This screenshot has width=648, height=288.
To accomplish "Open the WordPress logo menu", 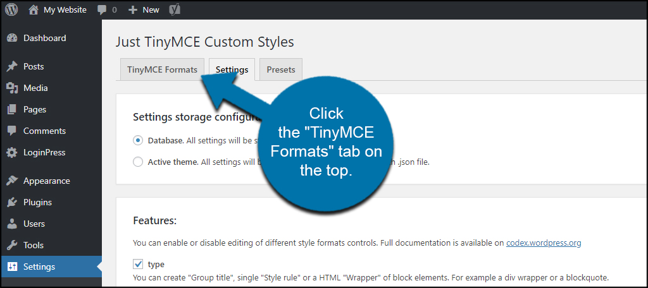I will click(x=11, y=10).
